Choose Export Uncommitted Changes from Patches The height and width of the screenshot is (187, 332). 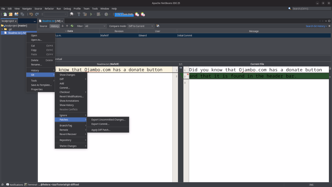[108, 120]
